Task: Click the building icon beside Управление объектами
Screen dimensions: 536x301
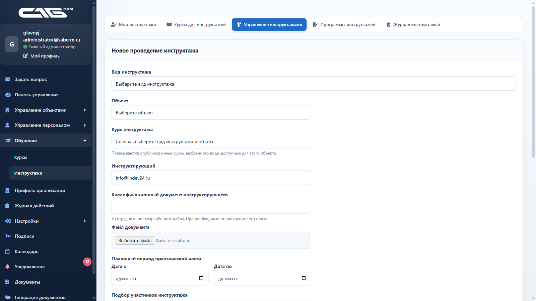Action: click(7, 110)
